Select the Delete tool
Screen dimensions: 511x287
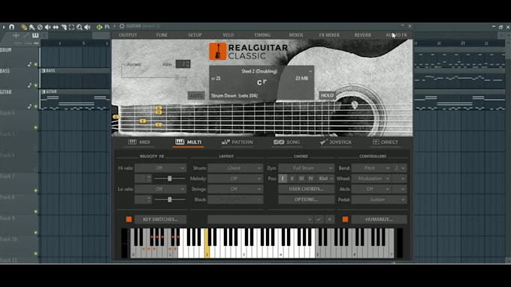pyautogui.click(x=40, y=27)
